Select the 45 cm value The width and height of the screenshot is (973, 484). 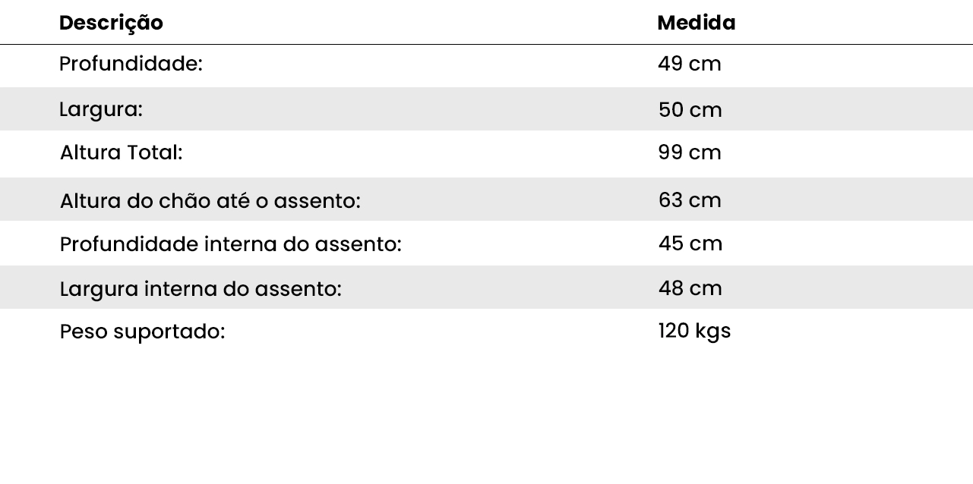pyautogui.click(x=690, y=244)
